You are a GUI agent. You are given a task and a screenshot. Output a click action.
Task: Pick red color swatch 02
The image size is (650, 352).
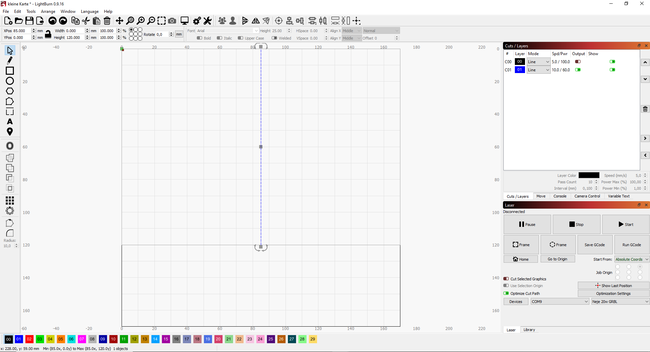point(29,339)
